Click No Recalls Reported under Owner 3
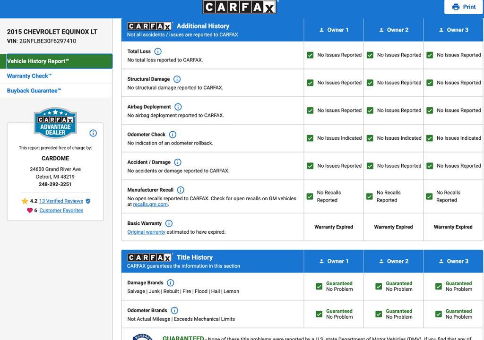 coord(448,196)
